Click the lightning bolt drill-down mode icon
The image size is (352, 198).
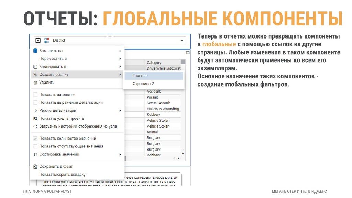pos(35,110)
